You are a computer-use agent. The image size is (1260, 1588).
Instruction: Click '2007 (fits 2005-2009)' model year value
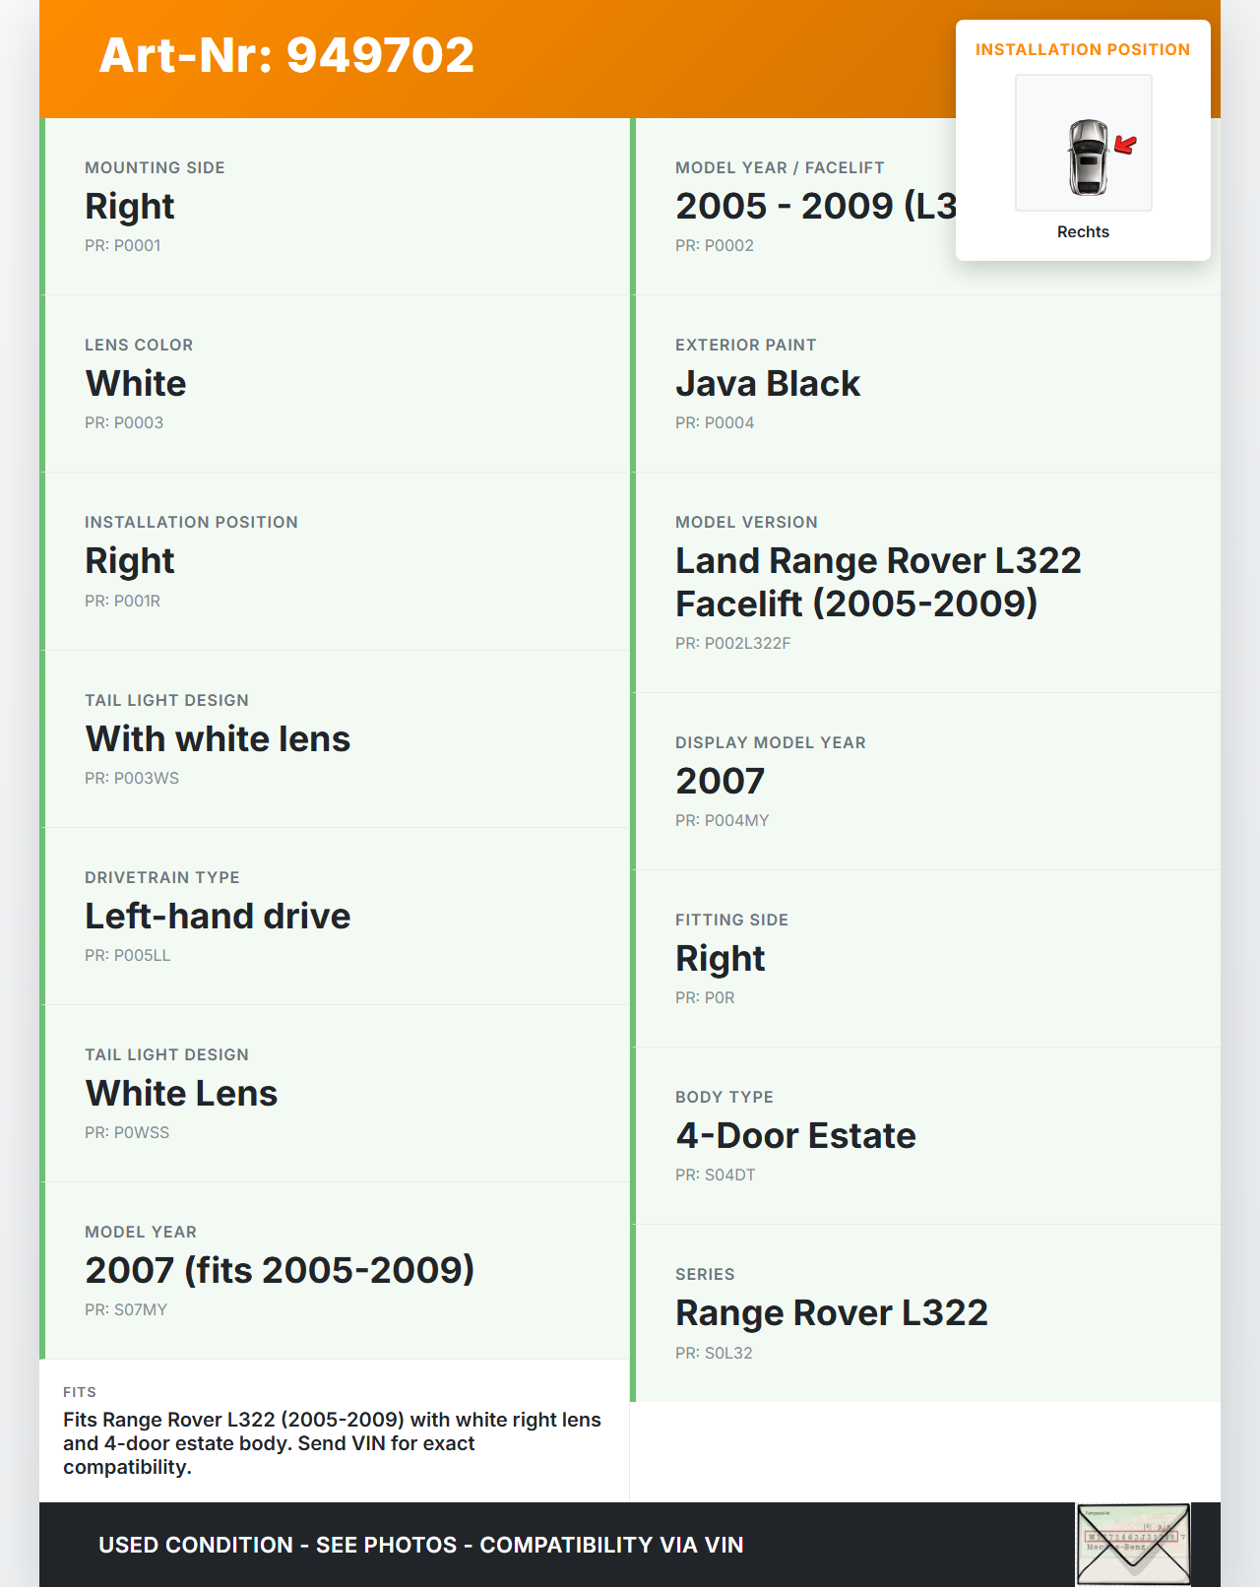[280, 1271]
